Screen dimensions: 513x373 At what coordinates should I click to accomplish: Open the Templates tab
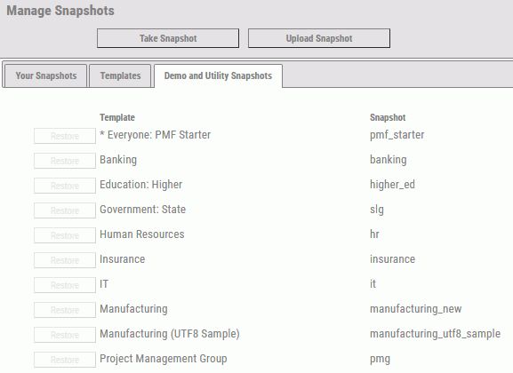120,75
